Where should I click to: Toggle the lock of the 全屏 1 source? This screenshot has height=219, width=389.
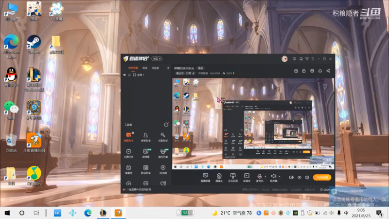129,75
